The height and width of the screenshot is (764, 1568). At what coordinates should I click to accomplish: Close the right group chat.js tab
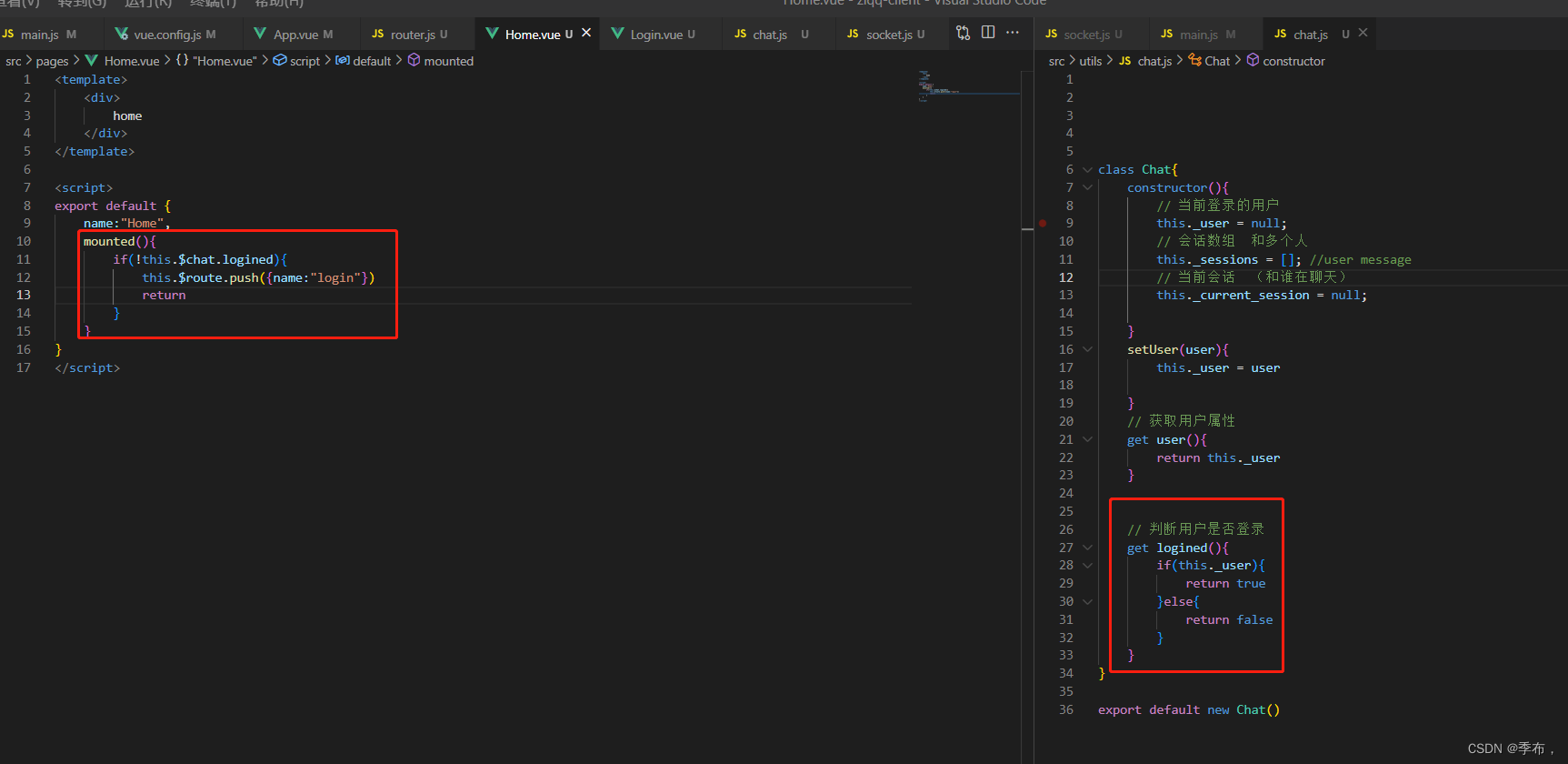click(1363, 33)
